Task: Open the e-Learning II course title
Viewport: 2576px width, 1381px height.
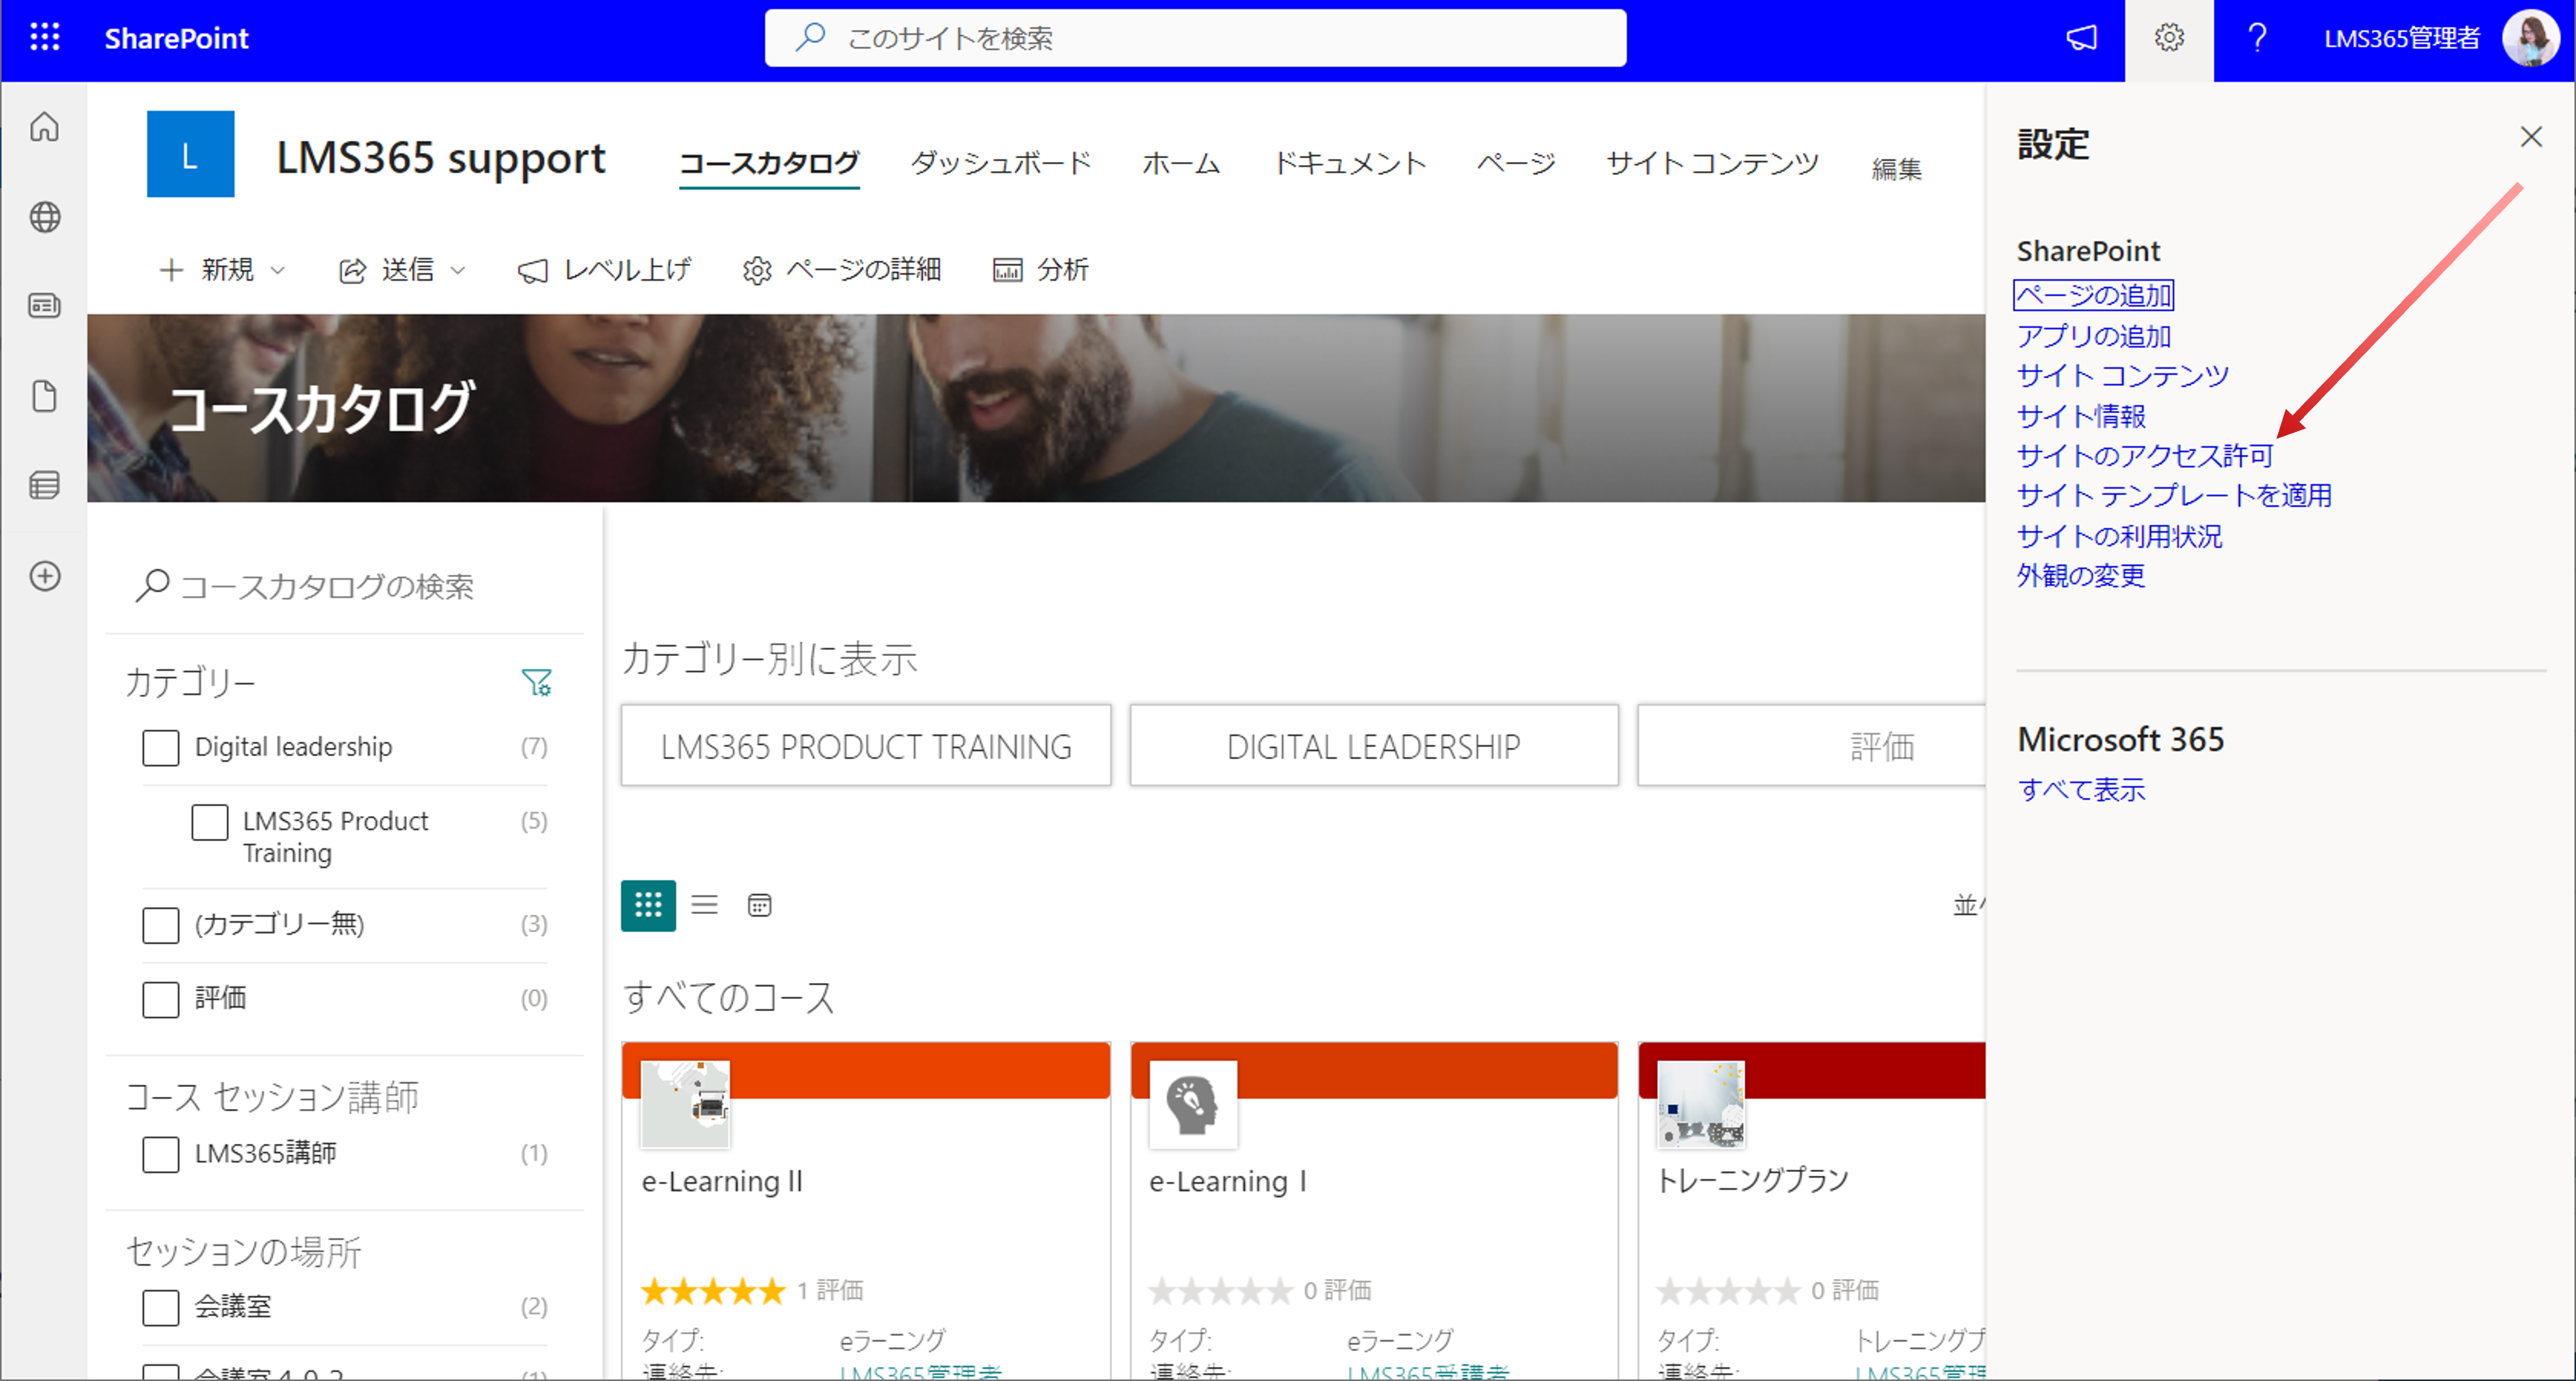Action: tap(722, 1182)
